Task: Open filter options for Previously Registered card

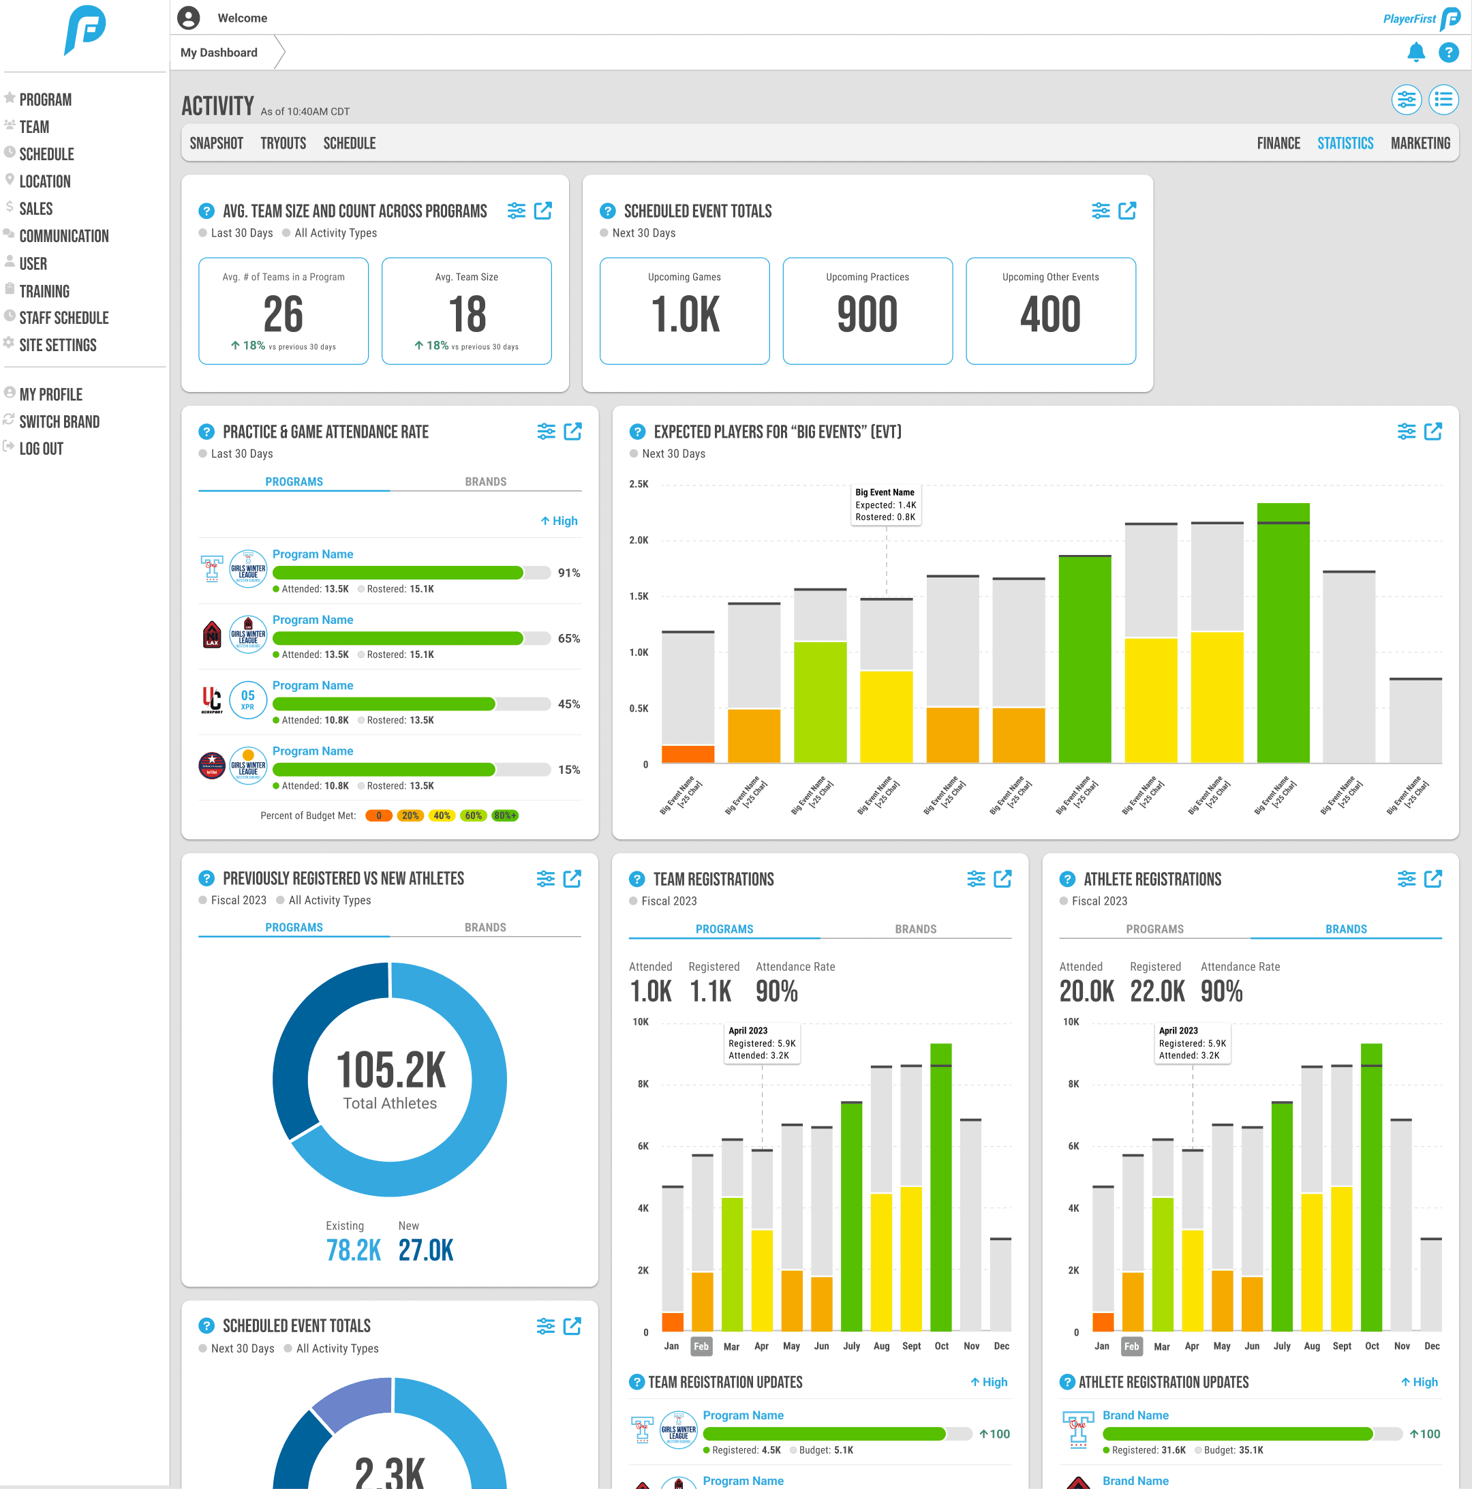Action: tap(545, 879)
